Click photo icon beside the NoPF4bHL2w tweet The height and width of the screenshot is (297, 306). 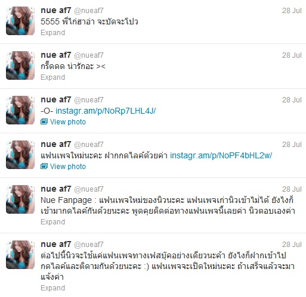[44, 166]
